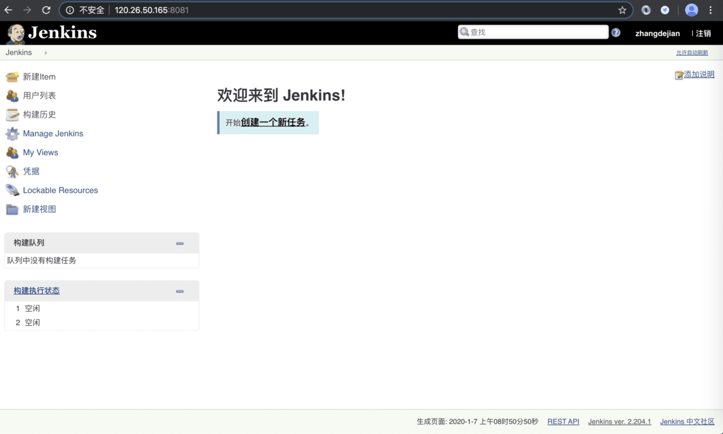This screenshot has height=434, width=723.
Task: Collapse the 构建队列 panel
Action: pyautogui.click(x=180, y=243)
